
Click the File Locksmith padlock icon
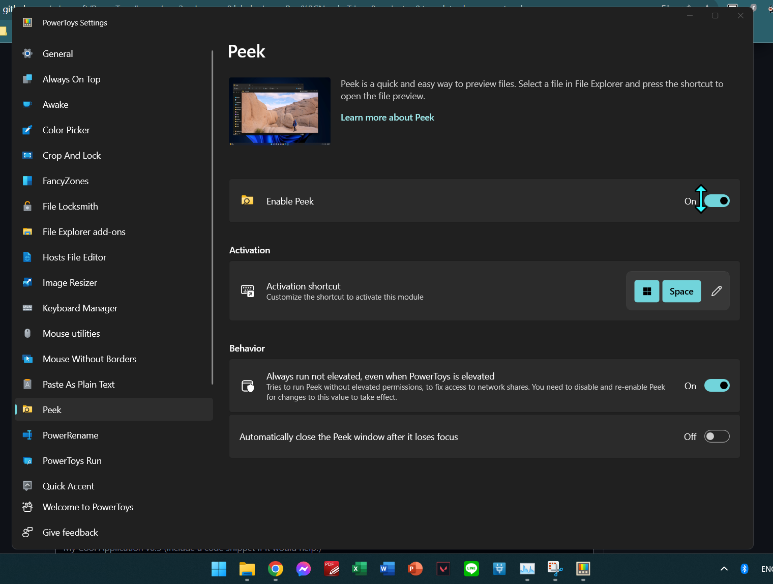click(27, 206)
